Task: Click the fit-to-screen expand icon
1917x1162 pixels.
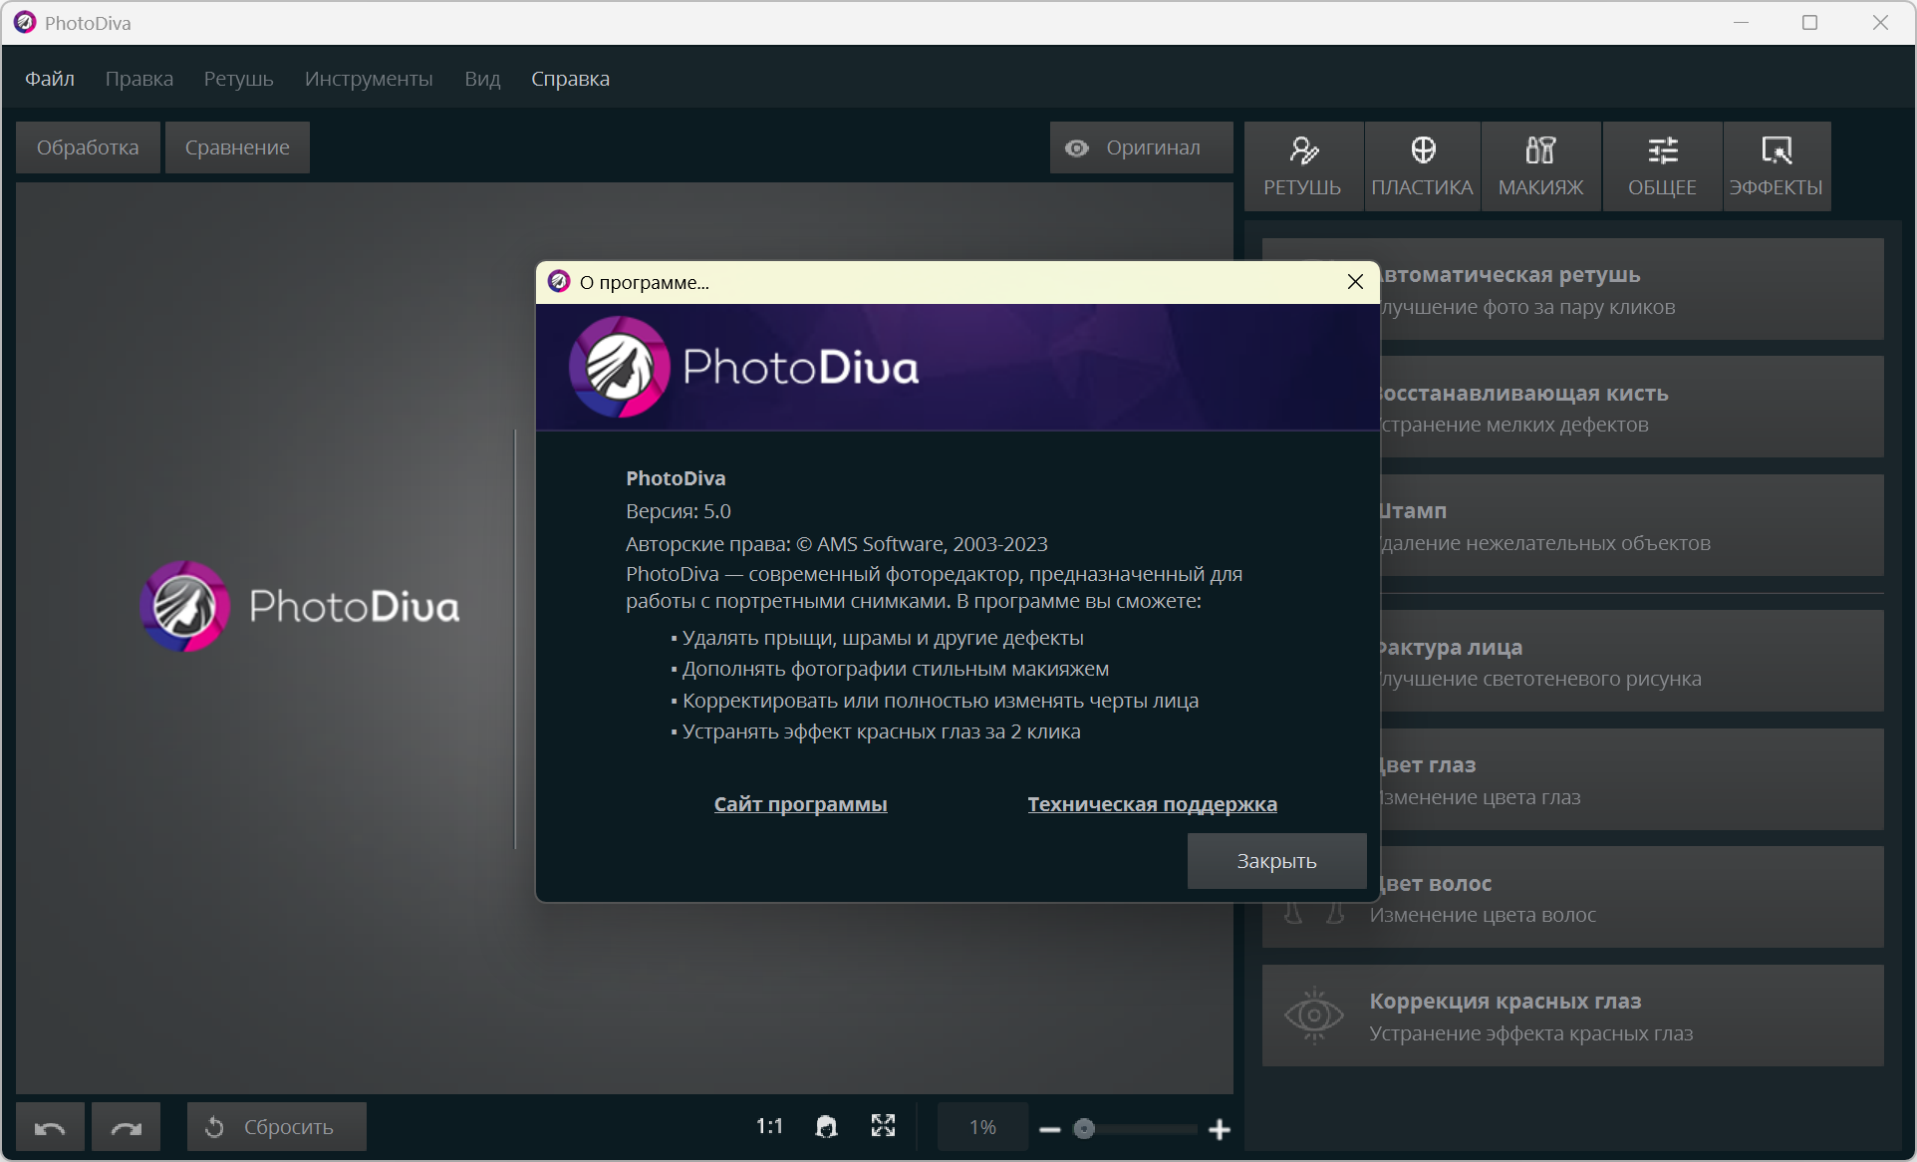Action: (883, 1126)
